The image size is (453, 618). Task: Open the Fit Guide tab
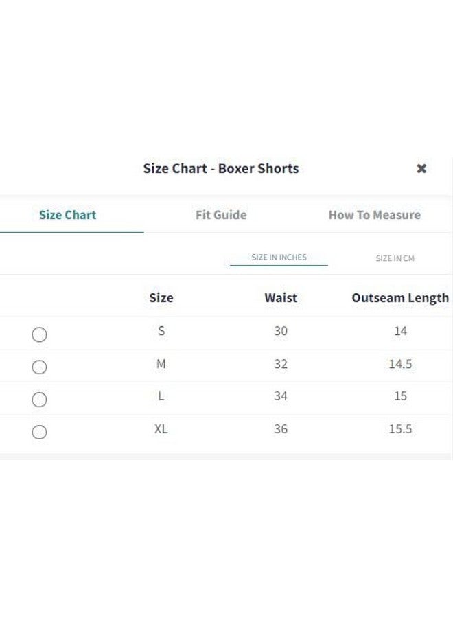220,215
